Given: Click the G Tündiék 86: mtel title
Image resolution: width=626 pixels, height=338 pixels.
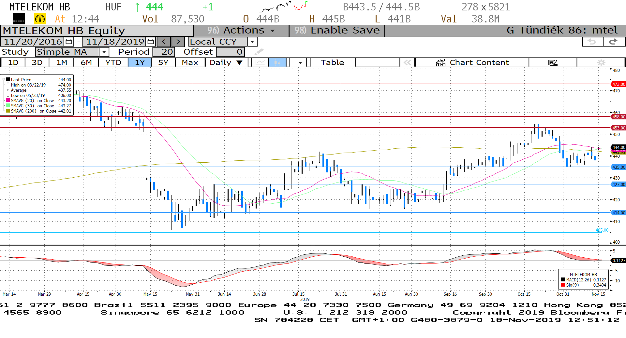Looking at the screenshot, I should pyautogui.click(x=562, y=30).
